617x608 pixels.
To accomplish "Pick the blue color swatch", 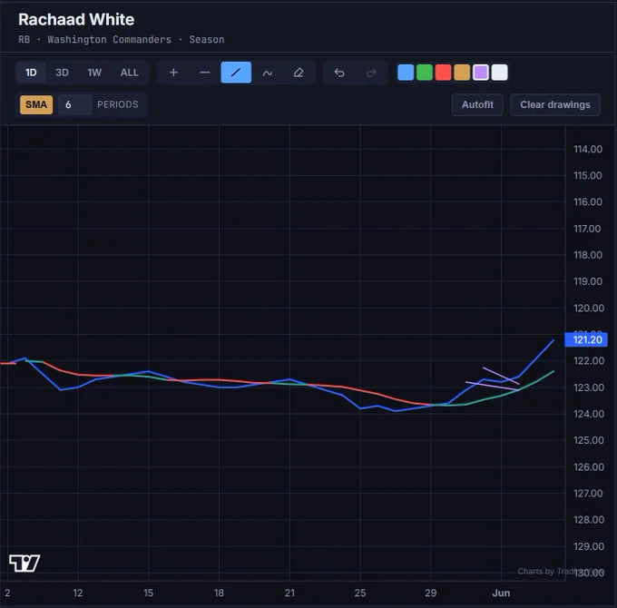I will click(x=406, y=73).
